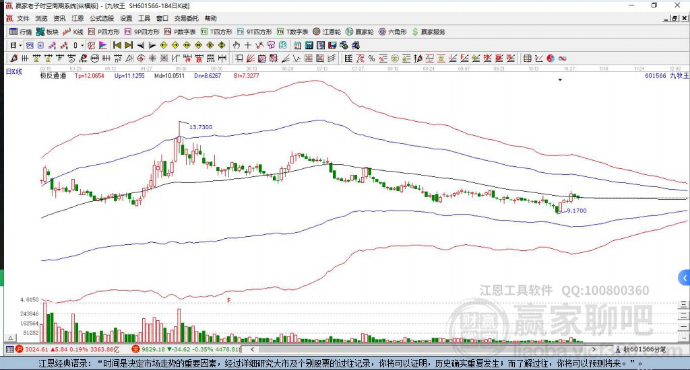Select the hand pan tool
This screenshot has height=370, width=690.
pos(237,45)
